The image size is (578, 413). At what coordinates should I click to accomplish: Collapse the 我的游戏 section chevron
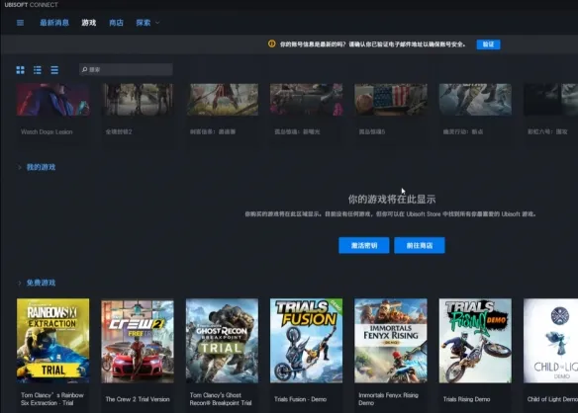pos(20,168)
